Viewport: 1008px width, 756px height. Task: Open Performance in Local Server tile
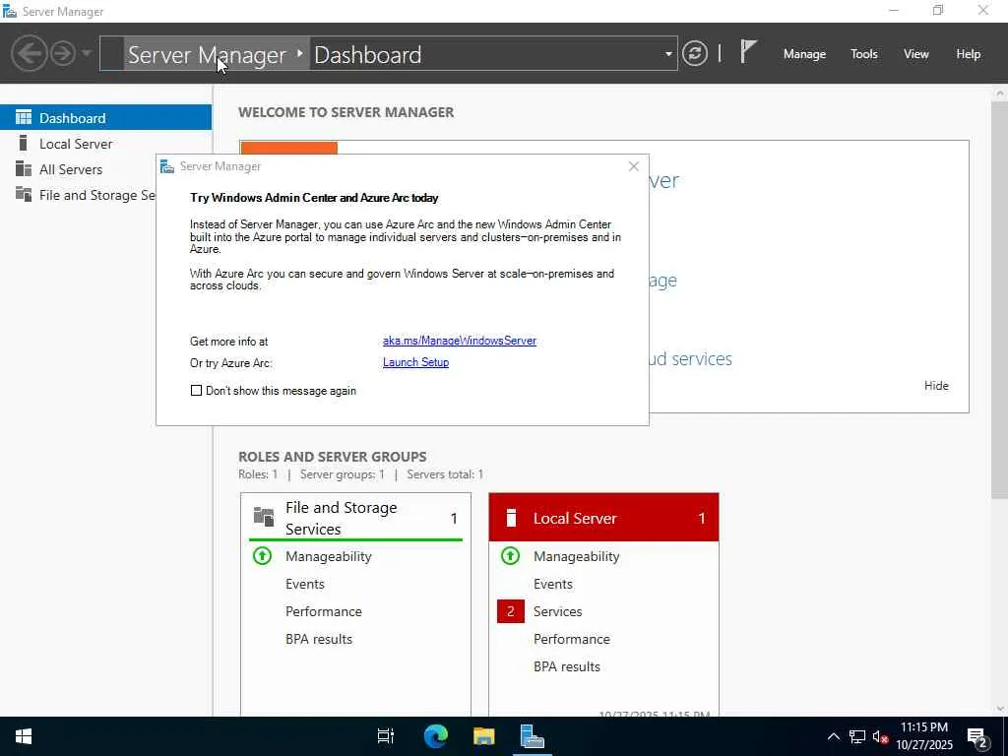click(x=572, y=640)
